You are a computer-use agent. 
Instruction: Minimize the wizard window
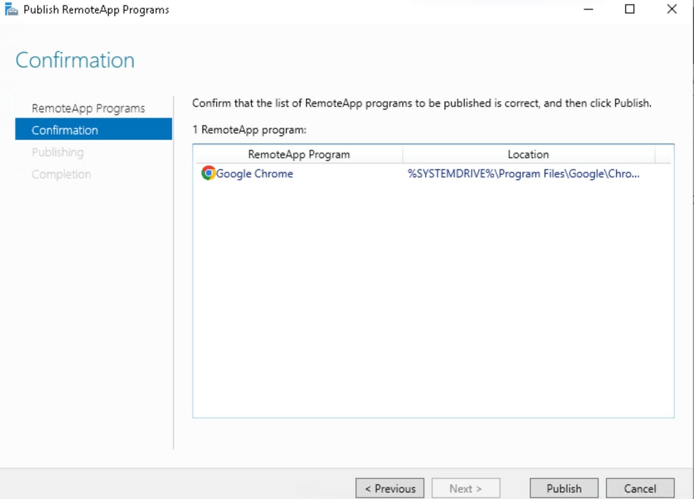(588, 9)
